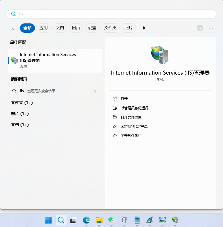The image size is (223, 227).
Task: Open Task View on the taskbar
Action: click(x=73, y=220)
